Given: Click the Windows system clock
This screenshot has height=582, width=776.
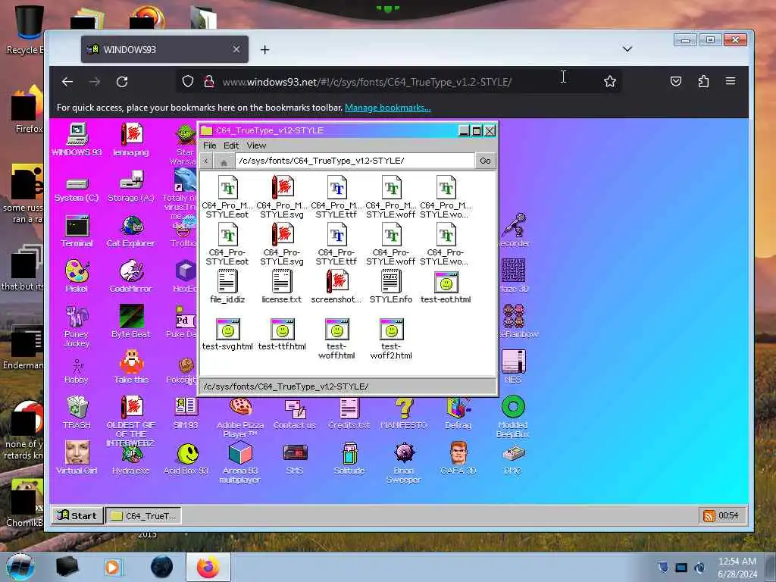Looking at the screenshot, I should pos(737,568).
